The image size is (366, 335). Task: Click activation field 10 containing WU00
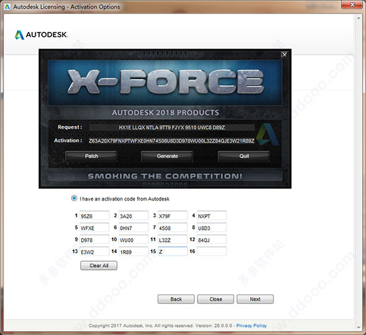[133, 240]
